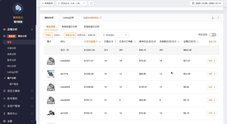
Task: Sort by 买家数(已支付) column arrows
Action: tap(178, 42)
